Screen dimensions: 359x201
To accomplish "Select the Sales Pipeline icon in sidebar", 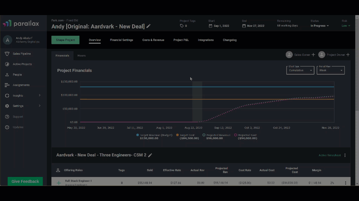I will click(7, 54).
